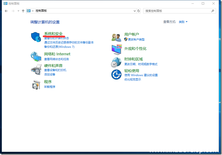Image resolution: width=222 pixels, height=155 pixels.
Task: Click 查看网络状态和任务 link
Action: [59, 59]
